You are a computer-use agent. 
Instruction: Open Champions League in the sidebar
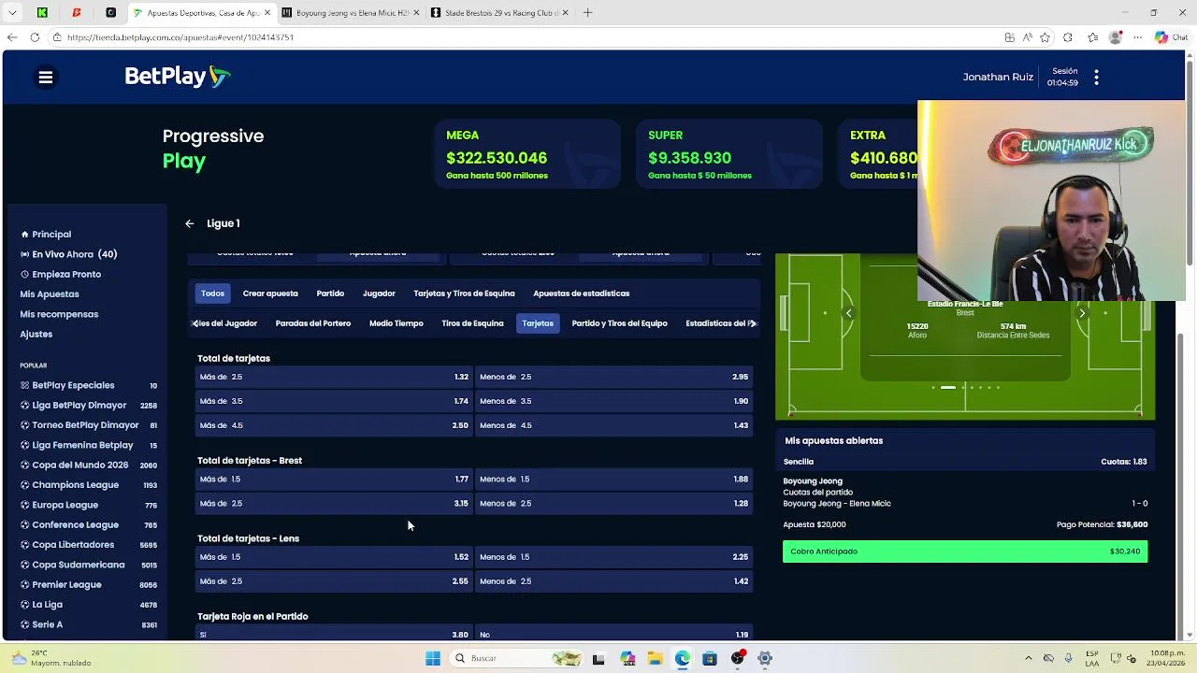[x=89, y=485]
